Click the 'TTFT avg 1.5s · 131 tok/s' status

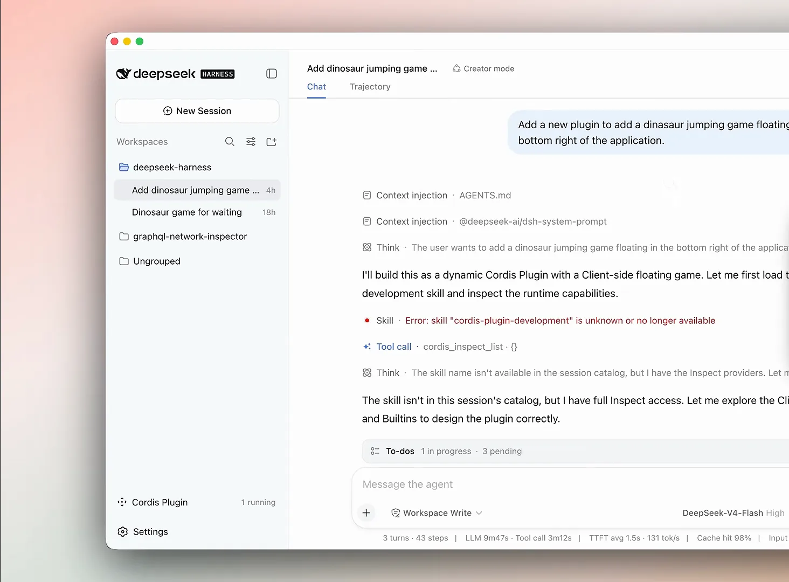click(634, 538)
